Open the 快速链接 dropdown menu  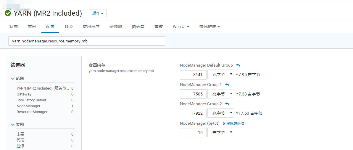pos(209,27)
